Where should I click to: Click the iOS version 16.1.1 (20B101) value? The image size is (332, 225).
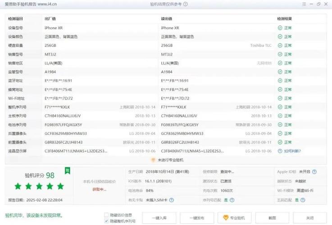coord(158,181)
